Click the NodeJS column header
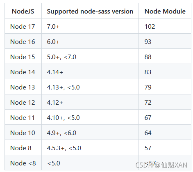The height and width of the screenshot is (172, 193). click(x=23, y=11)
